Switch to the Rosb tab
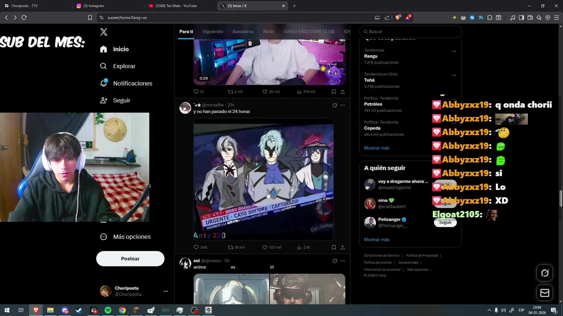563x316 pixels. (268, 32)
